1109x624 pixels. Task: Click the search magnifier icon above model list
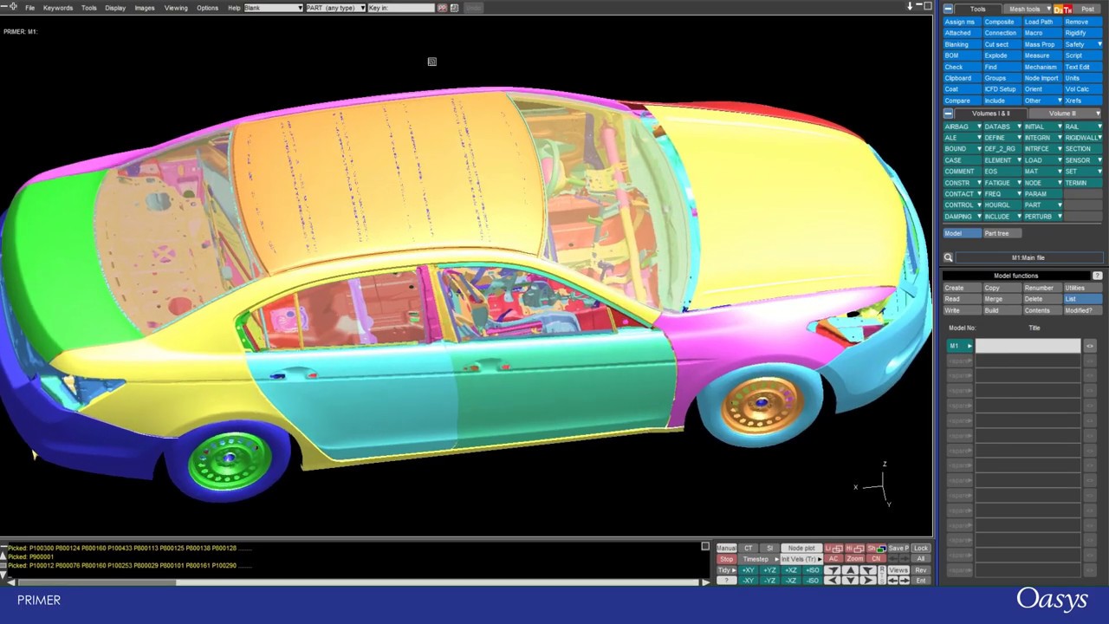pyautogui.click(x=948, y=257)
